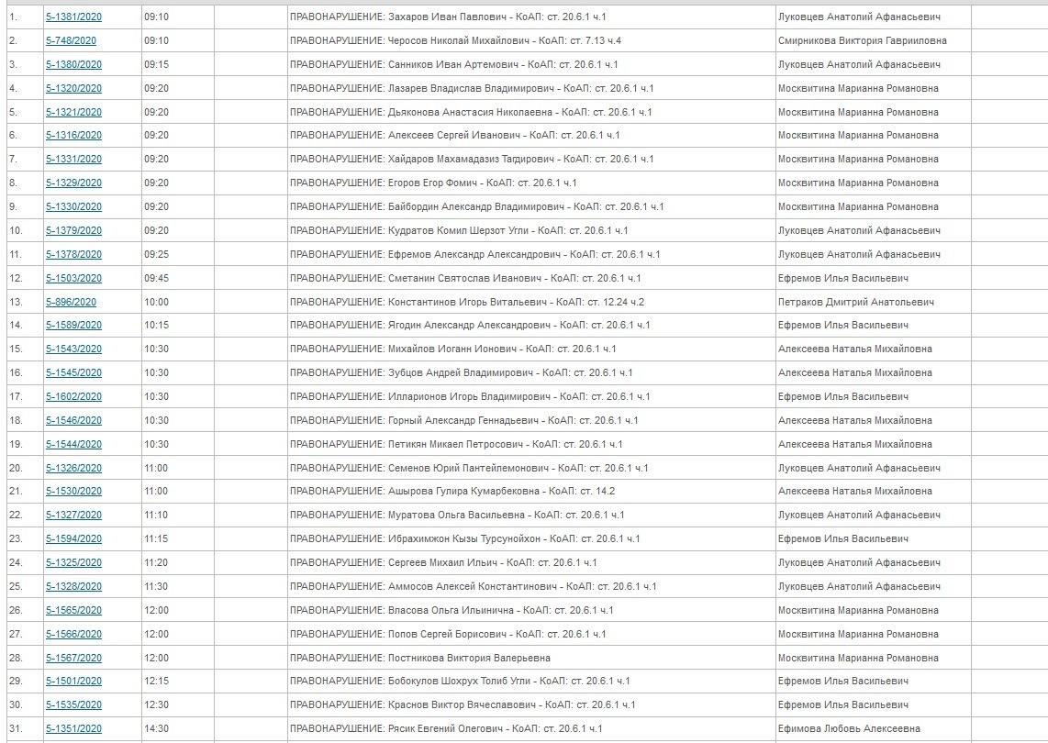Screen dimensions: 1048x743
Task: Click the Ашырова Гулира Кумарбековна case description
Action: coord(452,492)
